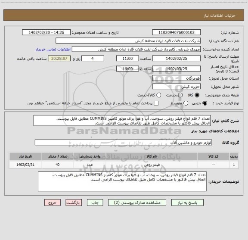Click the price validity date 1402/03/25

[x=177, y=69]
